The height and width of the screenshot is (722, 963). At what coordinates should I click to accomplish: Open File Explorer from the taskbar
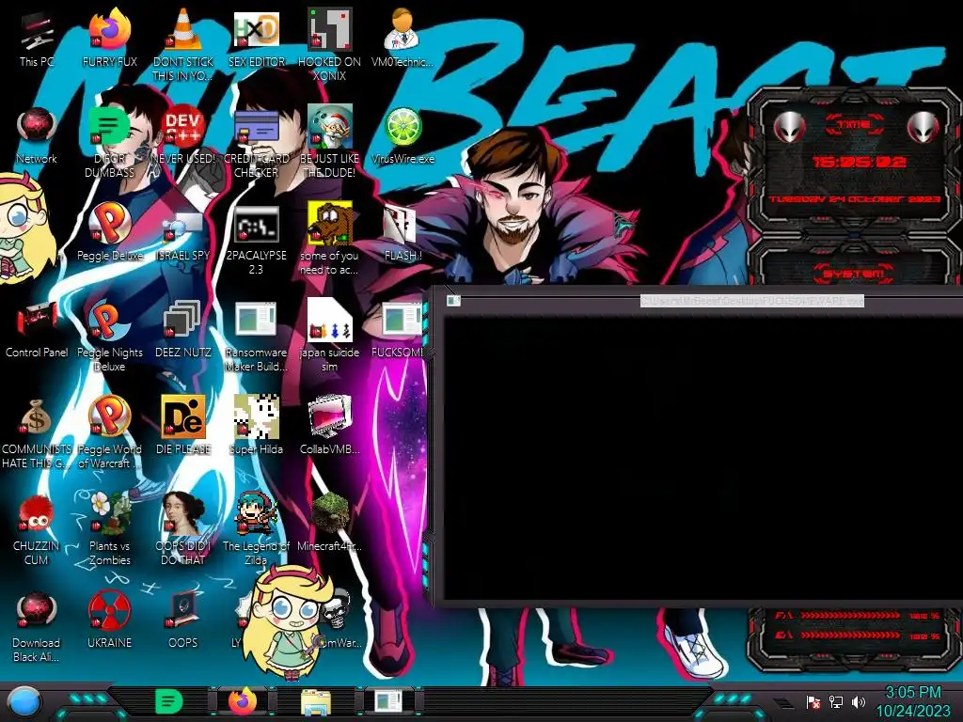tap(316, 702)
